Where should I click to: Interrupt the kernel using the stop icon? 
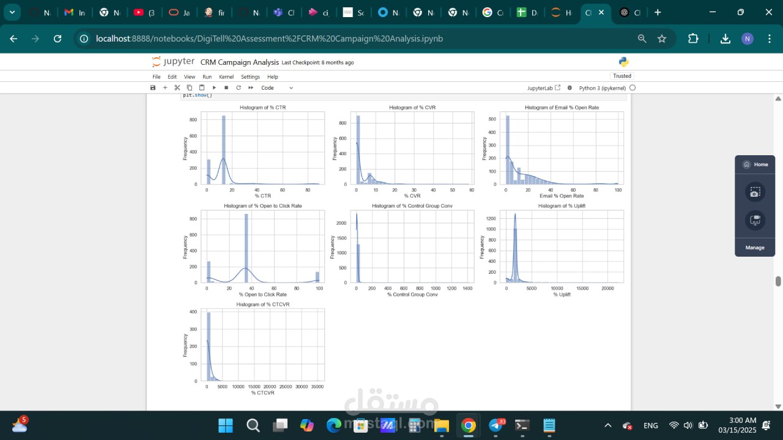coord(226,87)
